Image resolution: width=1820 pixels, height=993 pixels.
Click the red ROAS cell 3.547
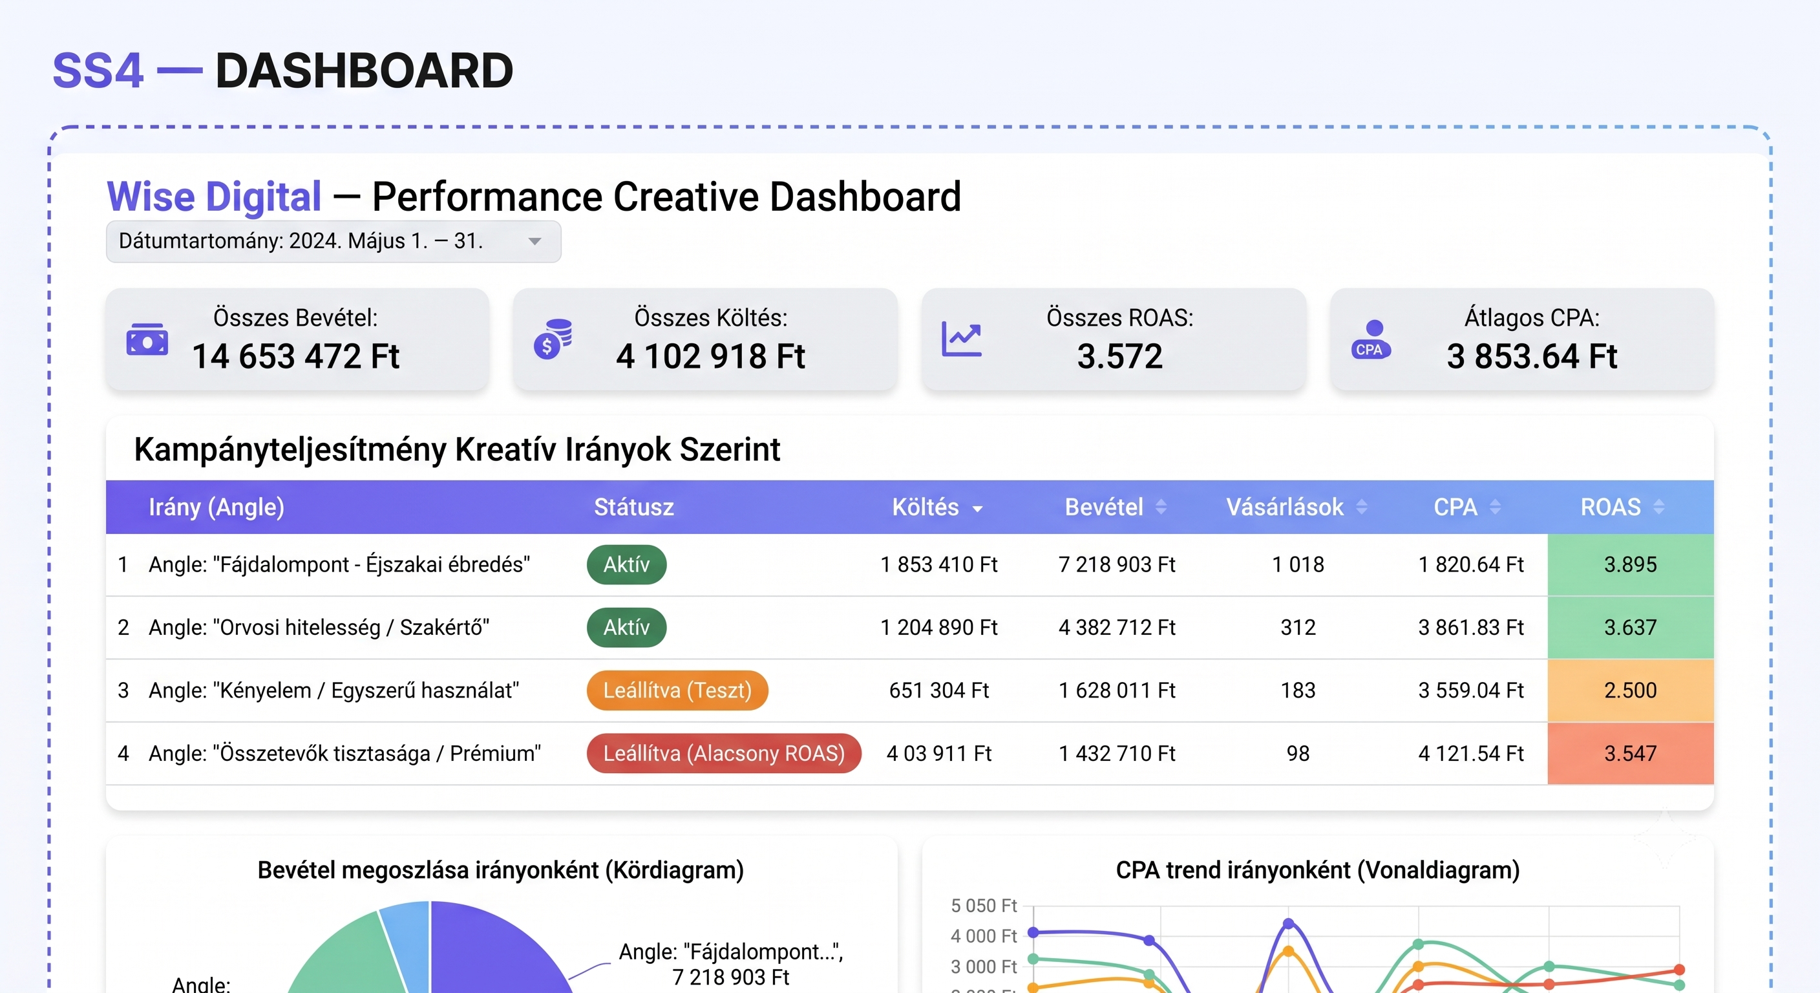click(x=1630, y=753)
